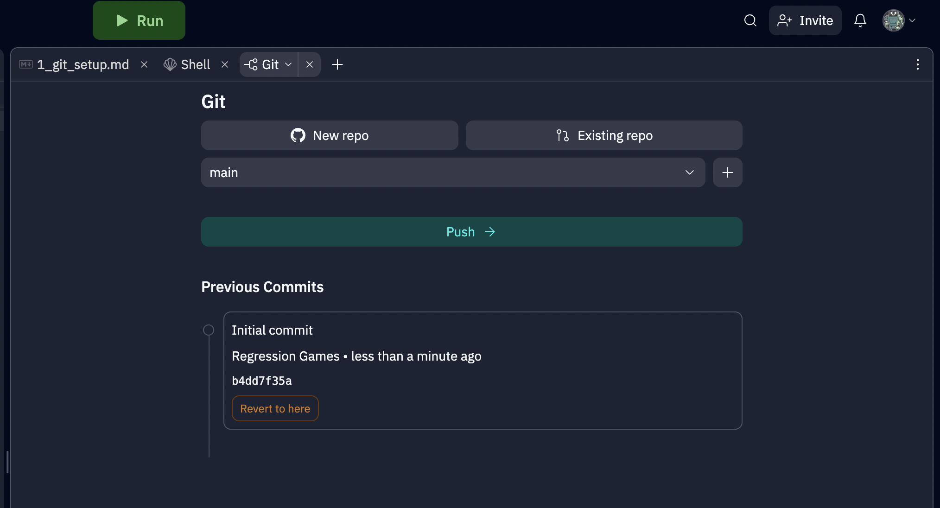The height and width of the screenshot is (508, 940).
Task: Click the GitHub New repo icon
Action: 298,135
